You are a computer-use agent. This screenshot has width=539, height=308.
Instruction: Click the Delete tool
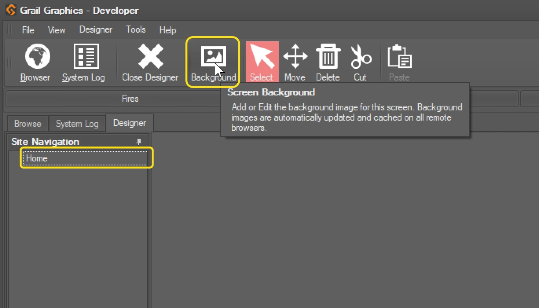328,61
